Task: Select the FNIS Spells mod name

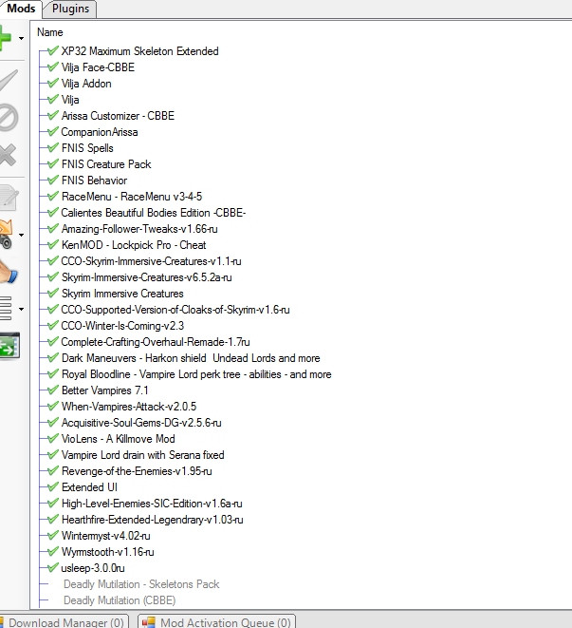Action: pos(87,148)
